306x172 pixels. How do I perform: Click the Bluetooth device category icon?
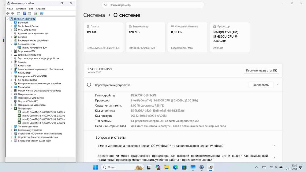click(15, 23)
